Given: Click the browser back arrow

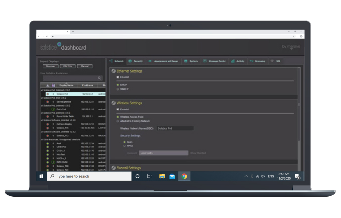Looking at the screenshot, I should (39, 36).
